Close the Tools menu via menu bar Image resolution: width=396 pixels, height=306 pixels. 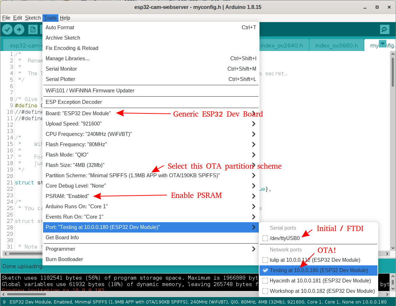tap(50, 18)
